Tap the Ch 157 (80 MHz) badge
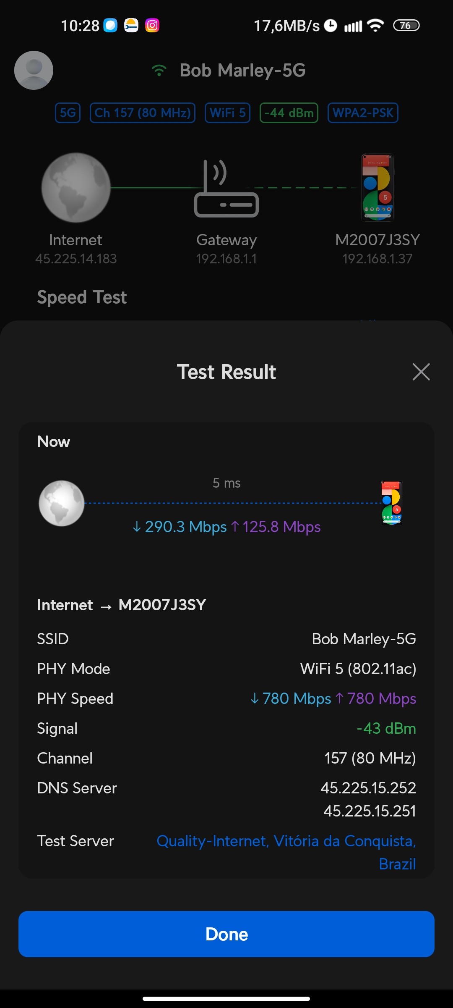453x1008 pixels. [143, 113]
